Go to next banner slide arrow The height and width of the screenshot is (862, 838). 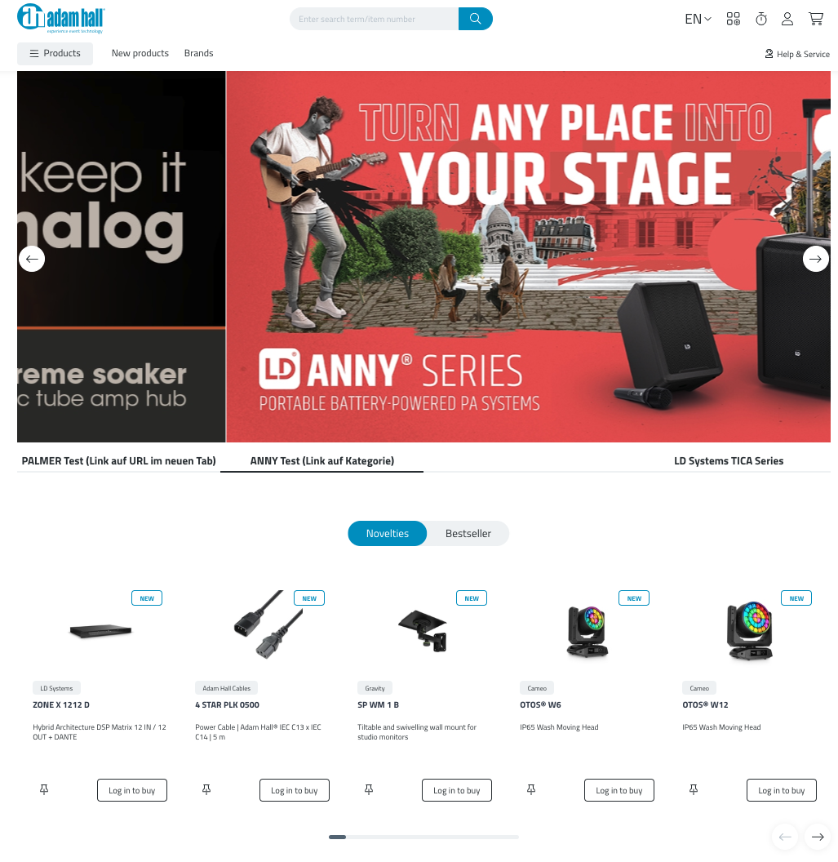[815, 259]
